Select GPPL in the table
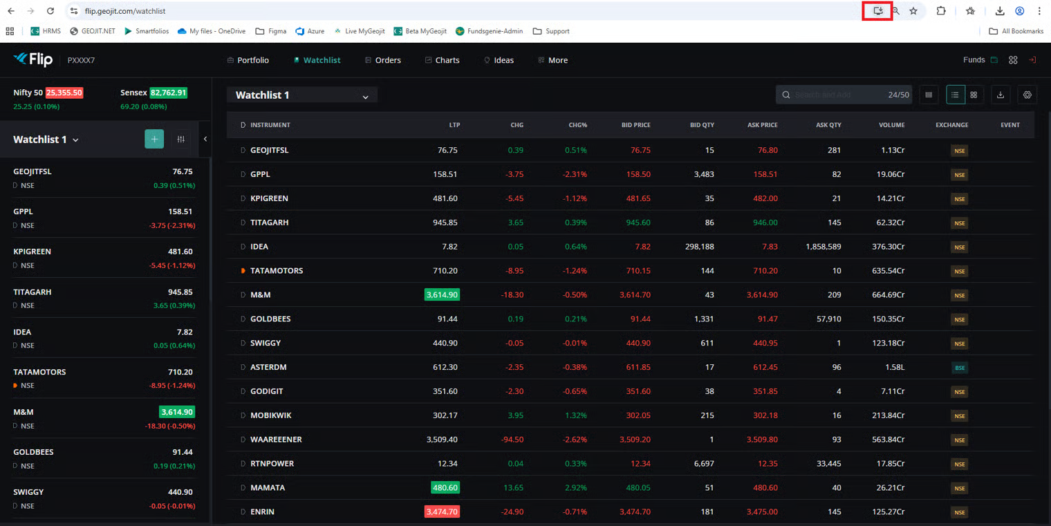The width and height of the screenshot is (1051, 526). [260, 174]
